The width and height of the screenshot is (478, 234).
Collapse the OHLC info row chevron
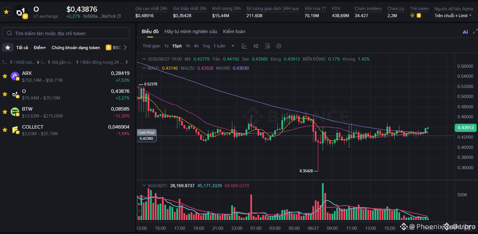[x=144, y=59]
